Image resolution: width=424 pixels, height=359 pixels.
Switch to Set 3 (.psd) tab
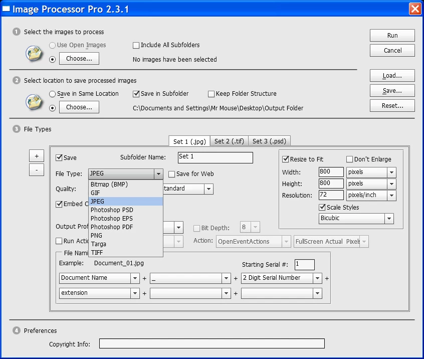269,141
